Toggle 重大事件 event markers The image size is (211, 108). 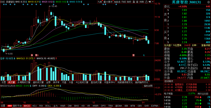click(108, 2)
